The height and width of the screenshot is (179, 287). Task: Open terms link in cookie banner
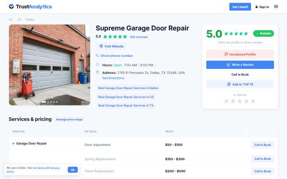point(41,168)
